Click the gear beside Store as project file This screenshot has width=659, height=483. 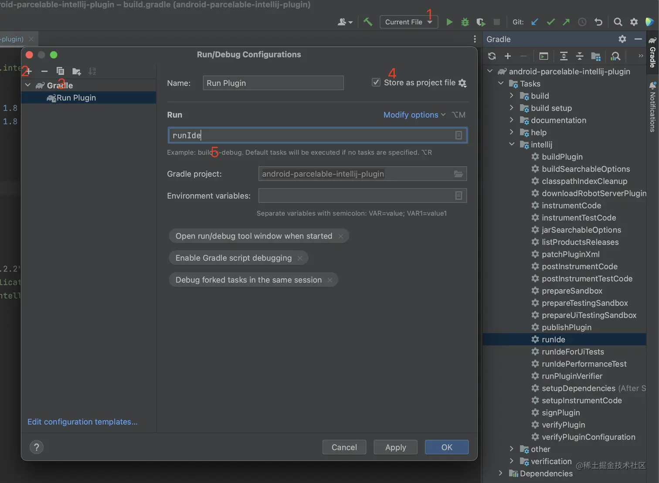pos(462,83)
